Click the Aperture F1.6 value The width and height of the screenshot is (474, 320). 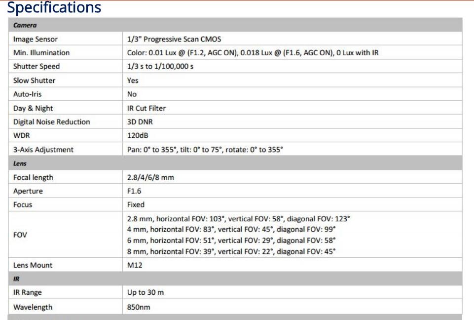pos(134,191)
